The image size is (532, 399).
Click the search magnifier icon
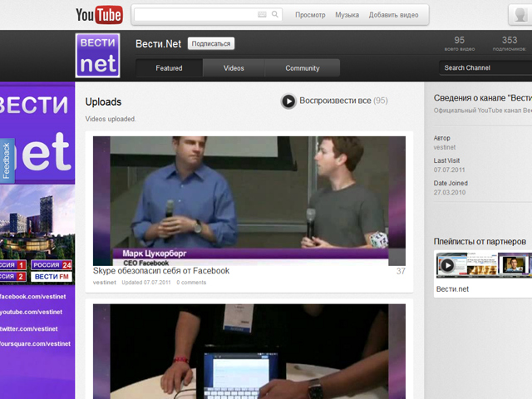point(275,14)
